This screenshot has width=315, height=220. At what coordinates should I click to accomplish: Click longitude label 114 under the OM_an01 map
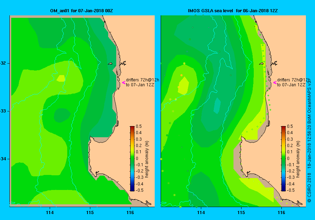50,213
